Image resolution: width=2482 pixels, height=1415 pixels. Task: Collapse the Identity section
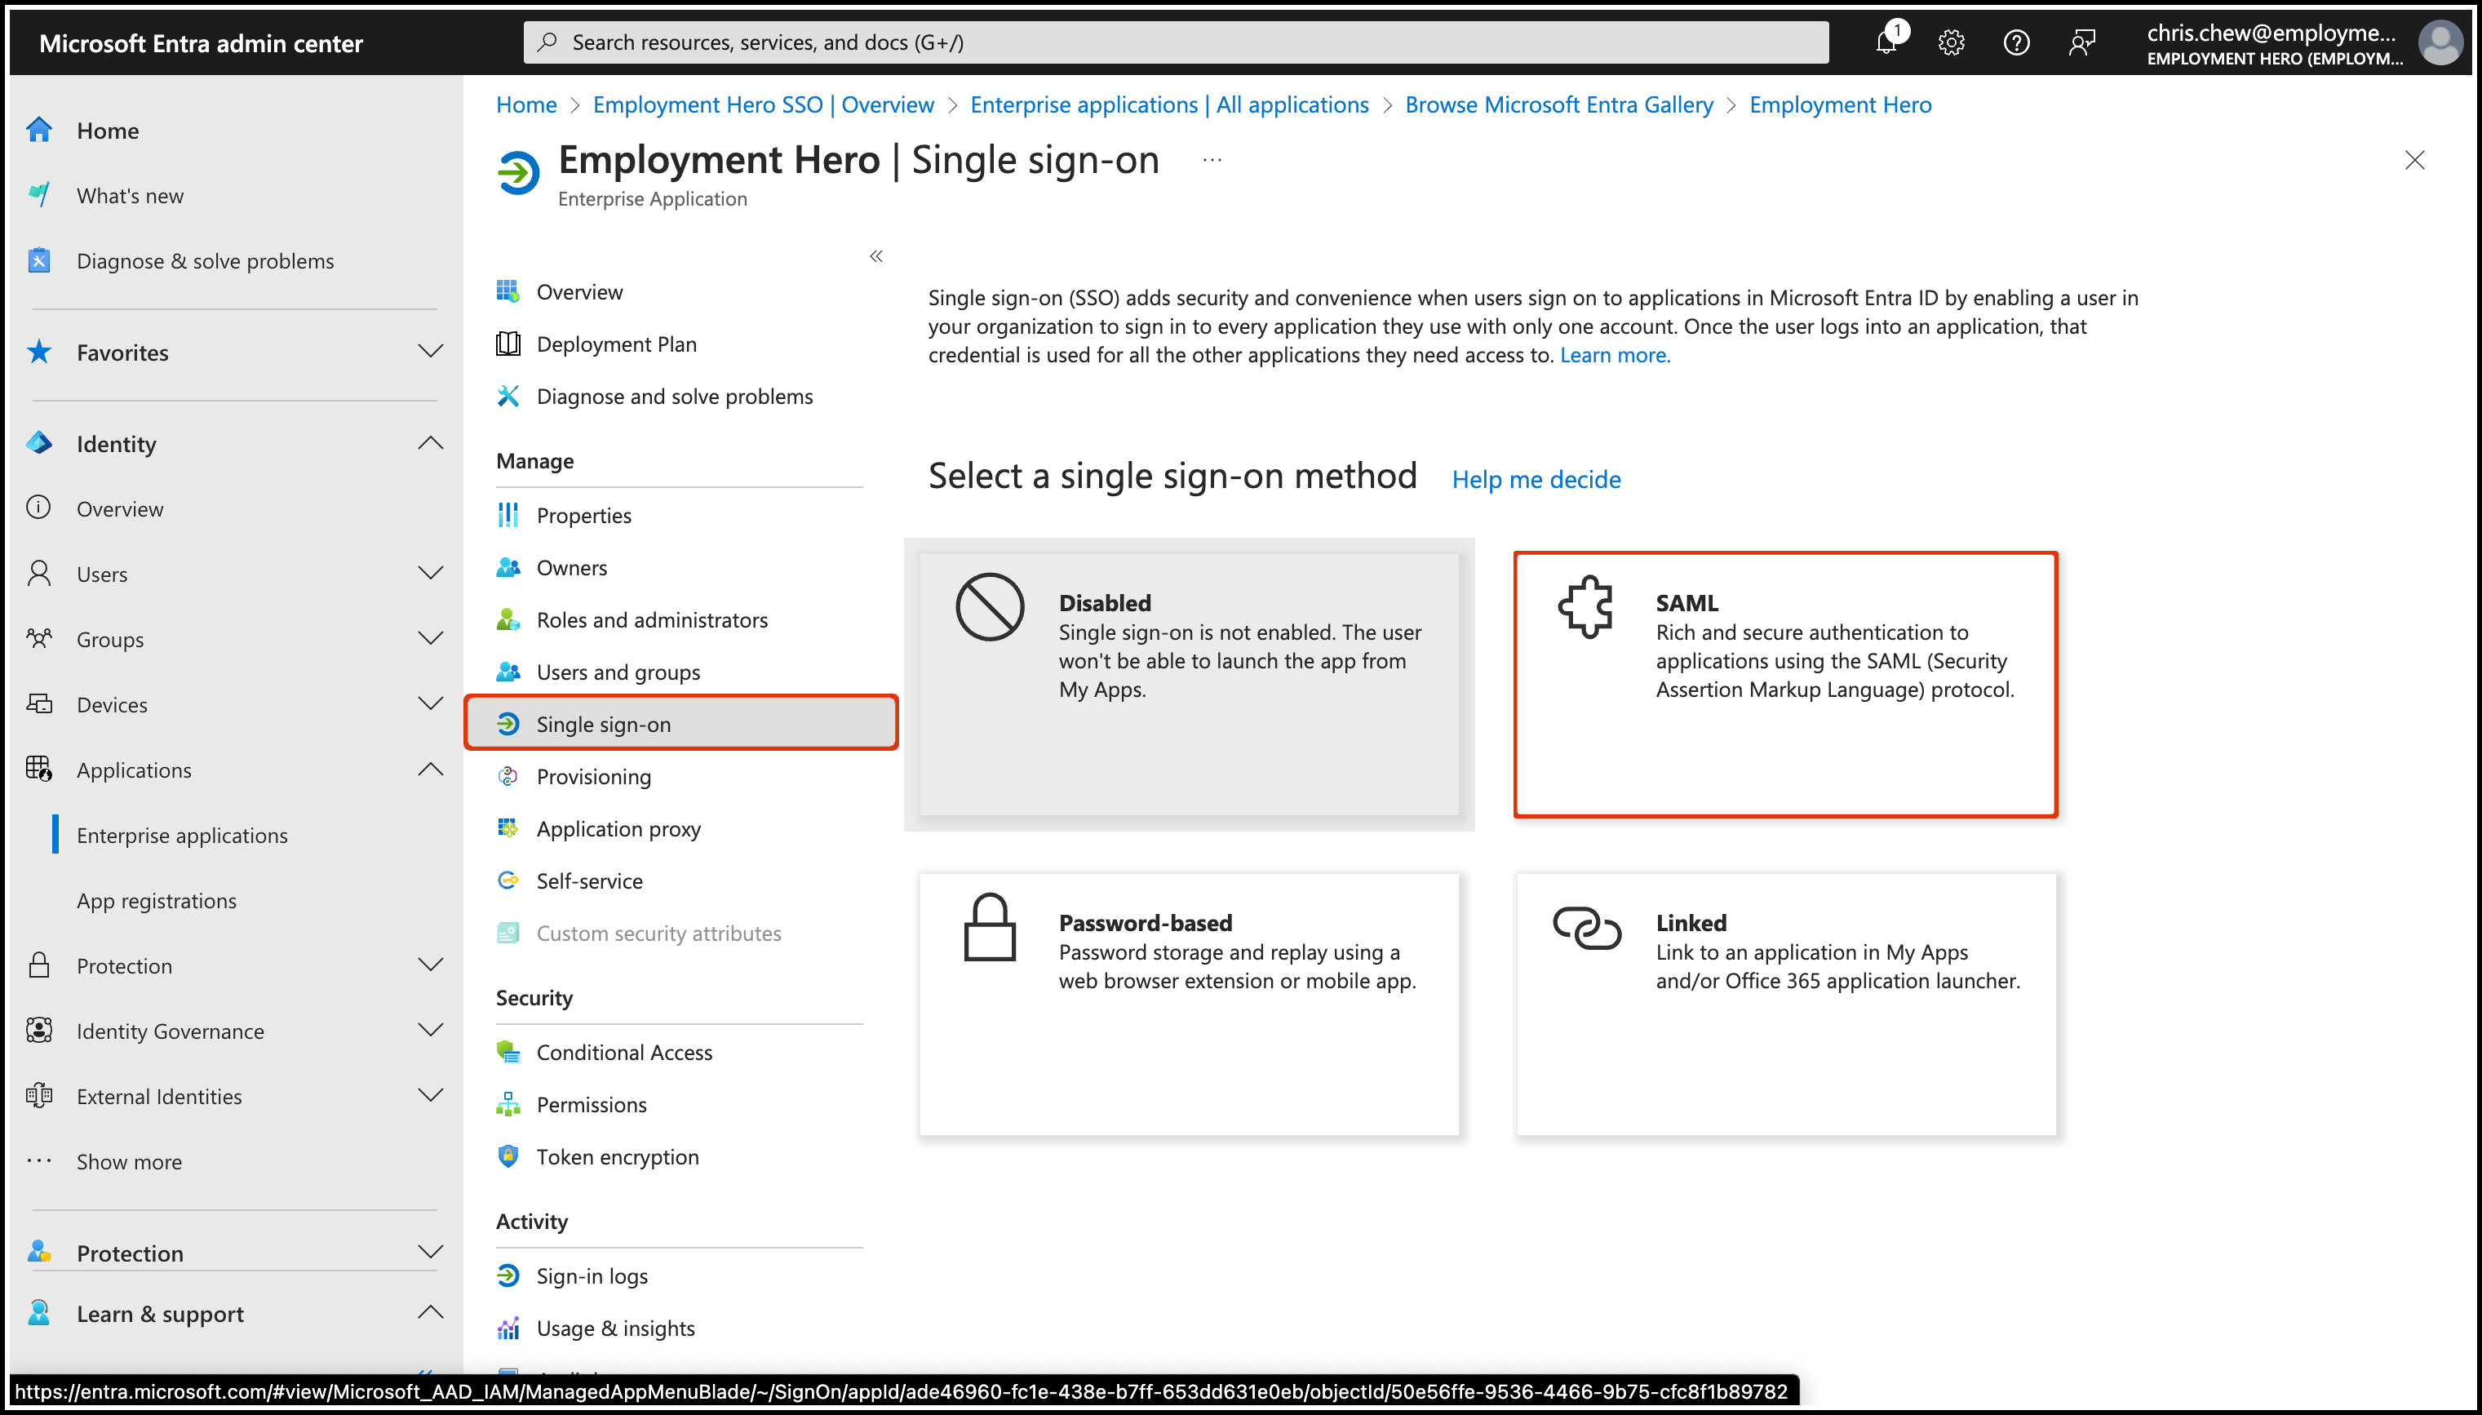point(430,443)
